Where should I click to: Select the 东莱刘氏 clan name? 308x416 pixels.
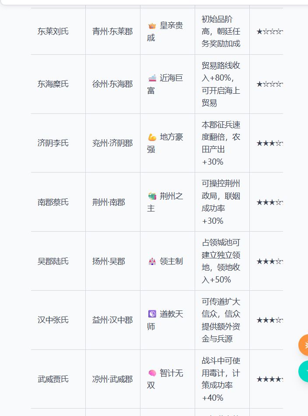pyautogui.click(x=53, y=32)
